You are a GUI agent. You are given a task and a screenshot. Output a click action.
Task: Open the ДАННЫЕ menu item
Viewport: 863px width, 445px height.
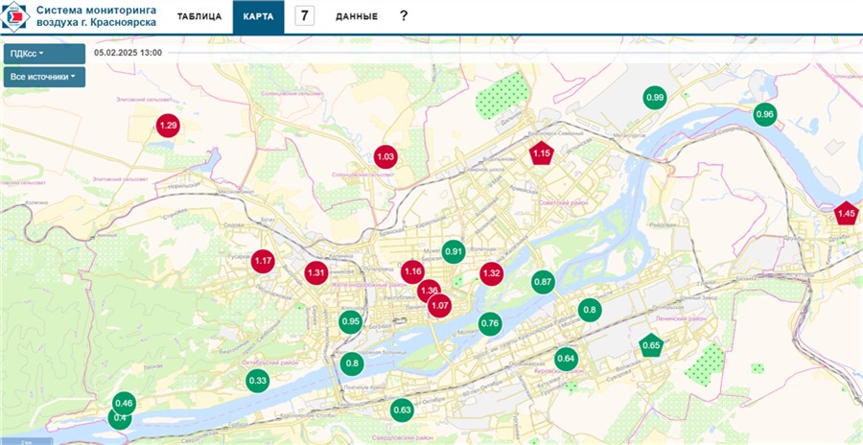356,16
